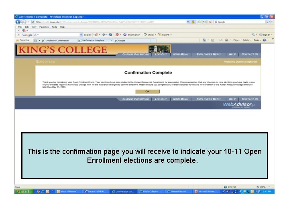Click the search magnifier button
This screenshot has width=289, height=217.
268,22
